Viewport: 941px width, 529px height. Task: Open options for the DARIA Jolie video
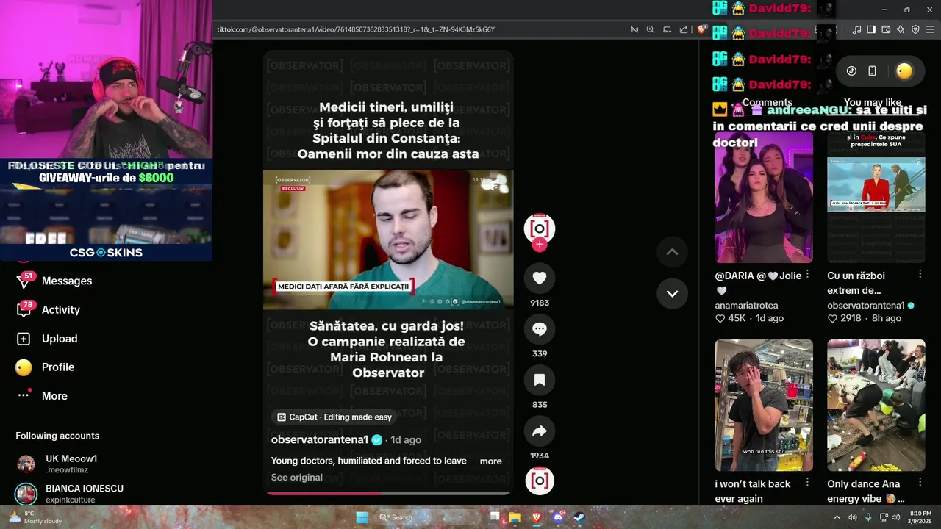807,275
